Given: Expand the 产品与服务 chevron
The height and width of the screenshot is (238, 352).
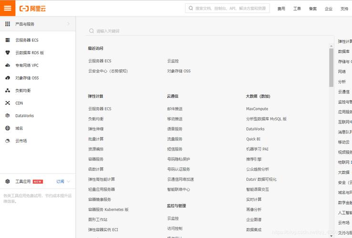Looking at the screenshot, I should (68, 24).
